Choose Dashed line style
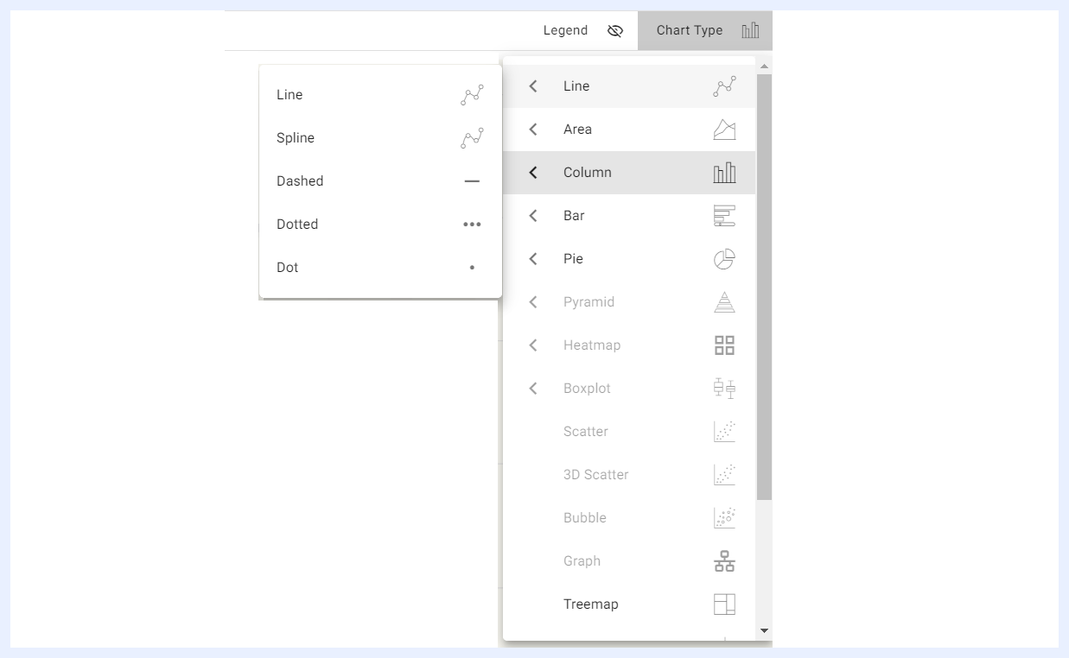The height and width of the screenshot is (658, 1069). pyautogui.click(x=380, y=181)
